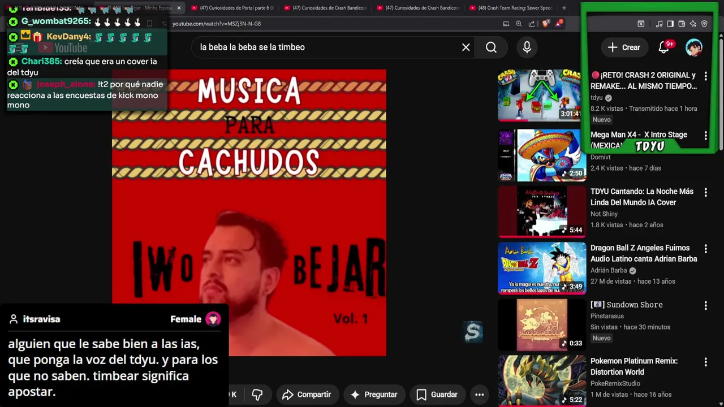This screenshot has height=407, width=724.
Task: Open the Mega Man X4 video thumbnail
Action: coord(542,155)
